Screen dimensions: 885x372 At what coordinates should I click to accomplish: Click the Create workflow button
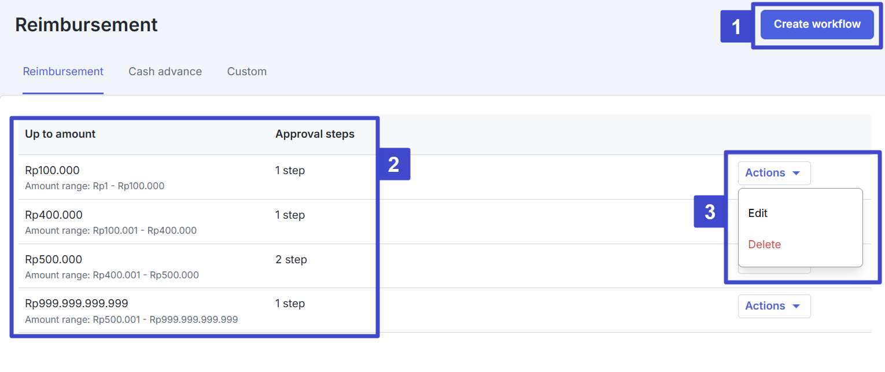point(817,24)
